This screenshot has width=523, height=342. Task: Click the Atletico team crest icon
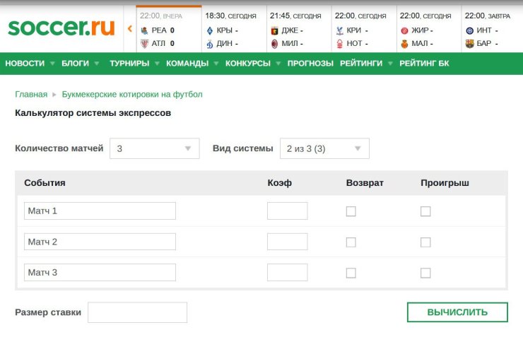pyautogui.click(x=144, y=44)
